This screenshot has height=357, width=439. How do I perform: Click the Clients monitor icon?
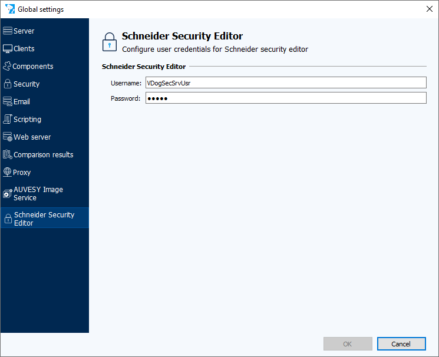[8, 49]
